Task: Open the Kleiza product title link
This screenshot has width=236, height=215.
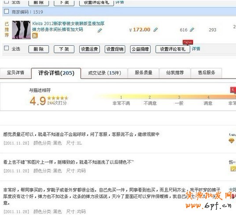Action: tap(68, 26)
